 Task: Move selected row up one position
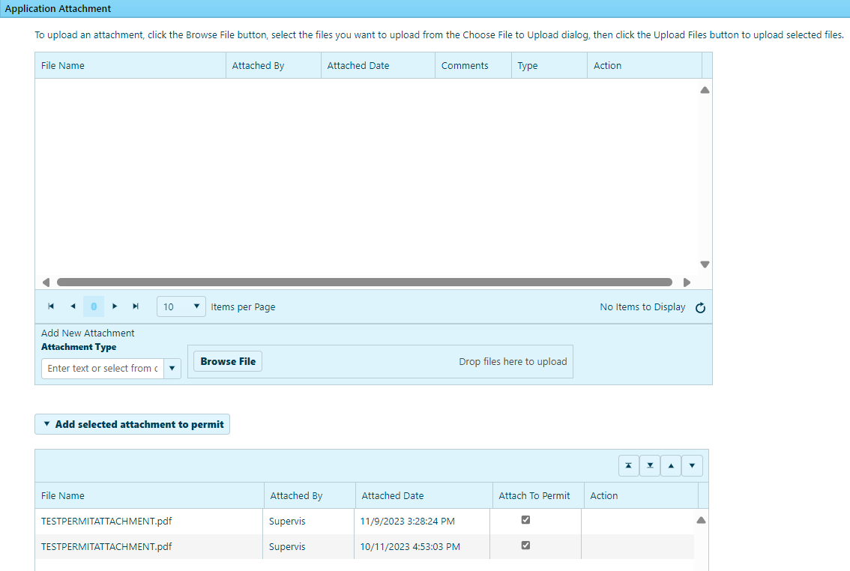(670, 466)
